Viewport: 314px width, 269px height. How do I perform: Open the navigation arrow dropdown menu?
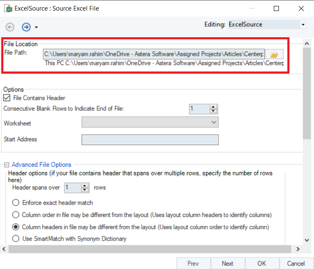(x=36, y=27)
